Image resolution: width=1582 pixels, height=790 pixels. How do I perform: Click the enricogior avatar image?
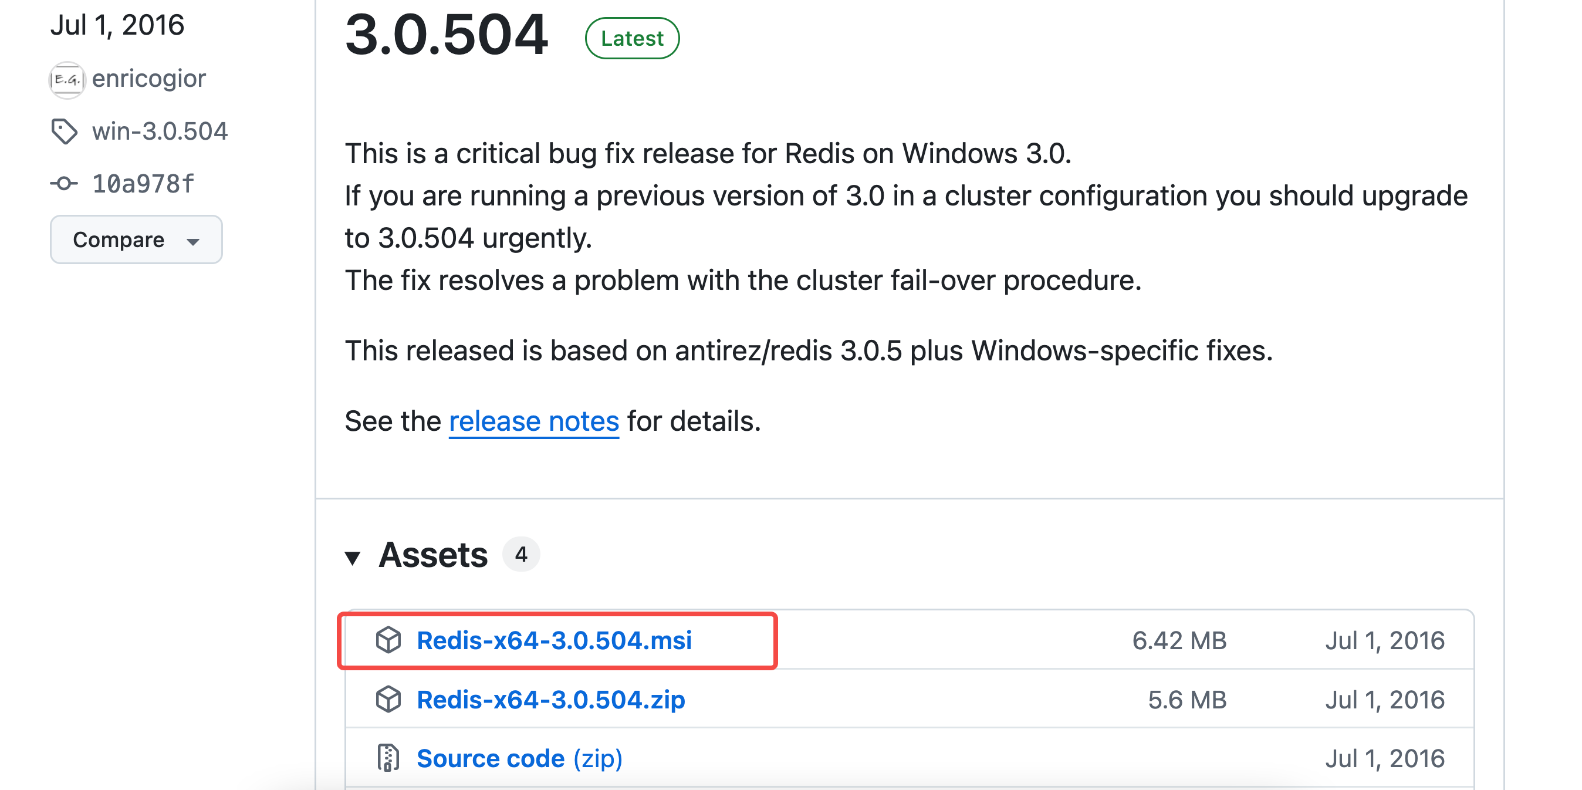point(66,79)
